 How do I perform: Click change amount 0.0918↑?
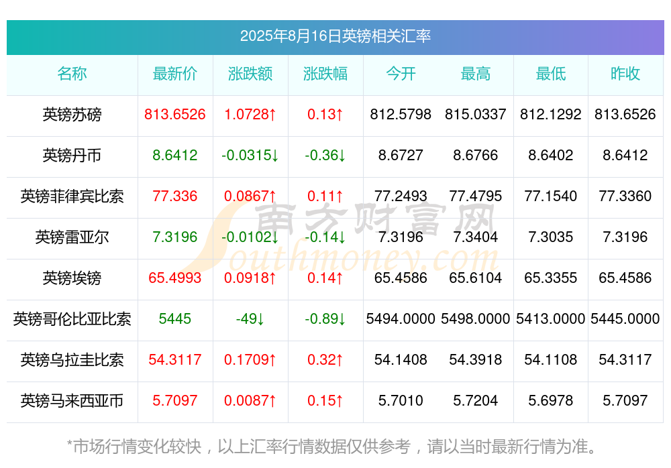[x=250, y=278]
